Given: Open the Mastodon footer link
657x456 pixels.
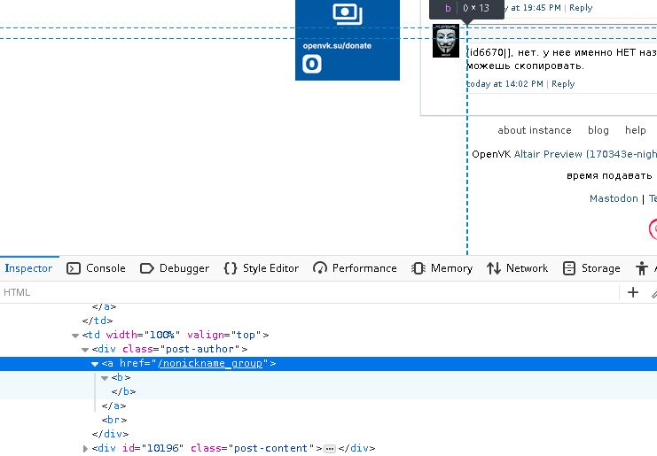Looking at the screenshot, I should (x=614, y=199).
